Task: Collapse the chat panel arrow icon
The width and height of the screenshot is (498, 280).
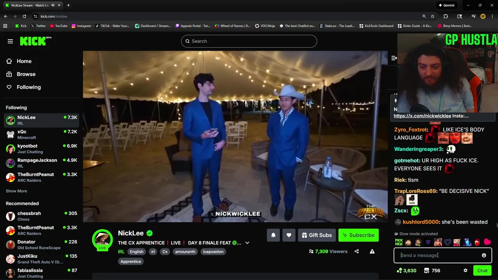Action: point(394,58)
